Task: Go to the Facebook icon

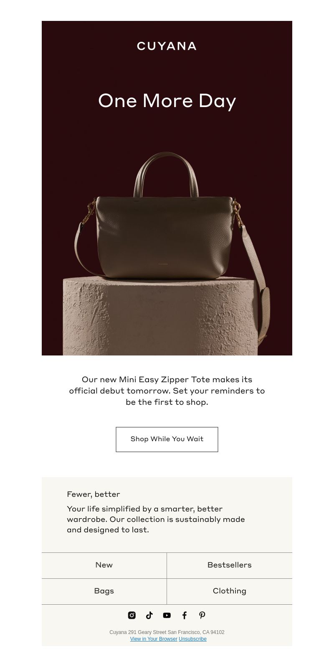Action: (185, 615)
